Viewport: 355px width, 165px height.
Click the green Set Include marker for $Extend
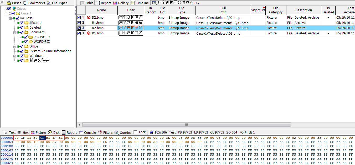18,23
